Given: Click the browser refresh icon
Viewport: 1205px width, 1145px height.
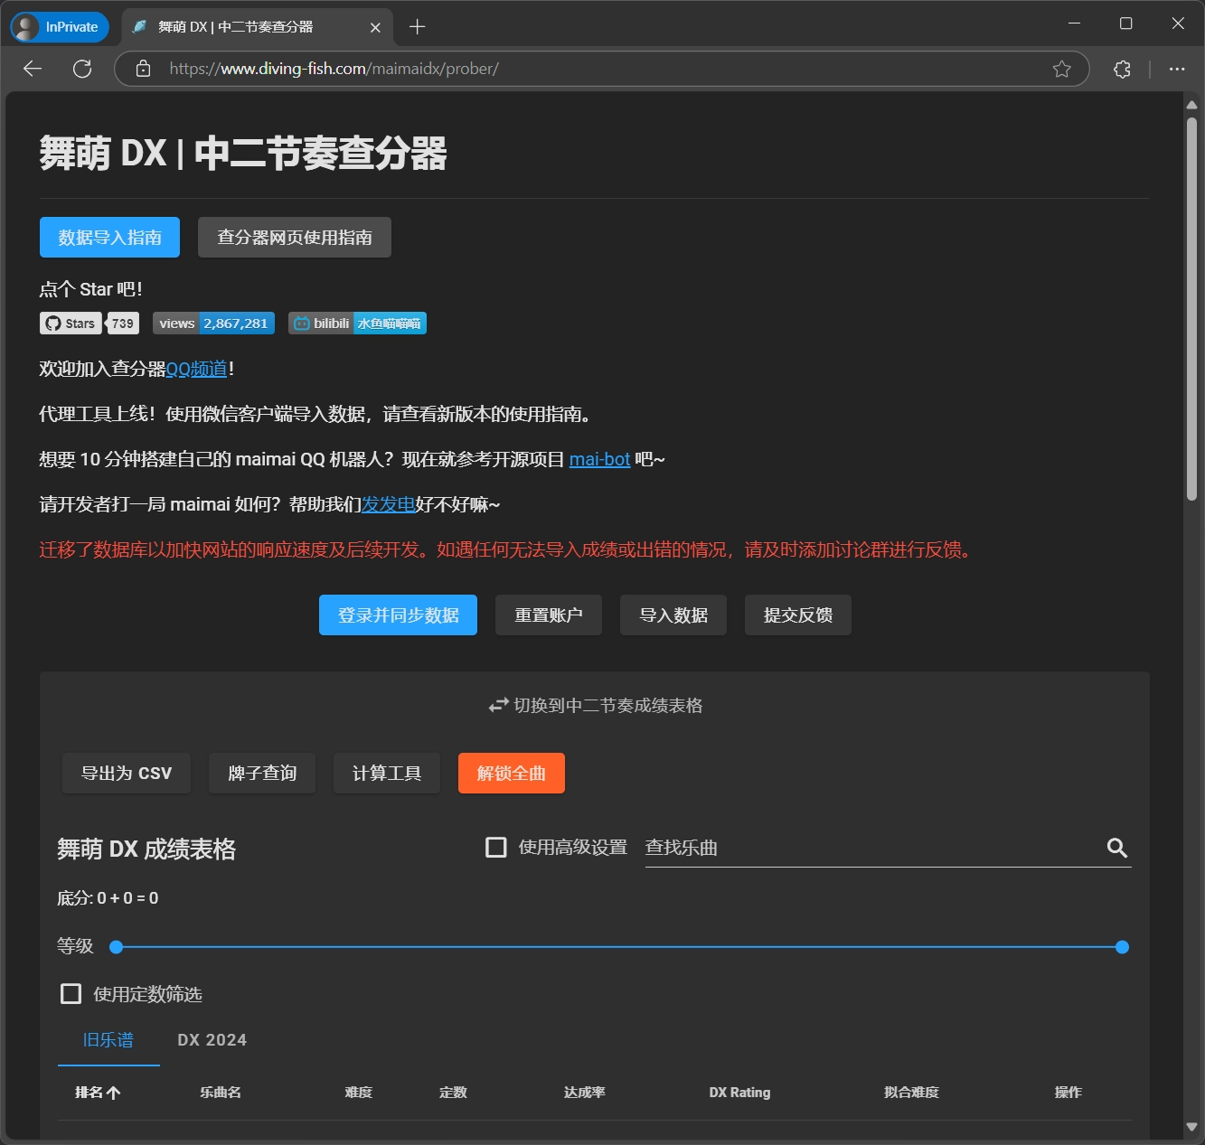Looking at the screenshot, I should coord(82,69).
